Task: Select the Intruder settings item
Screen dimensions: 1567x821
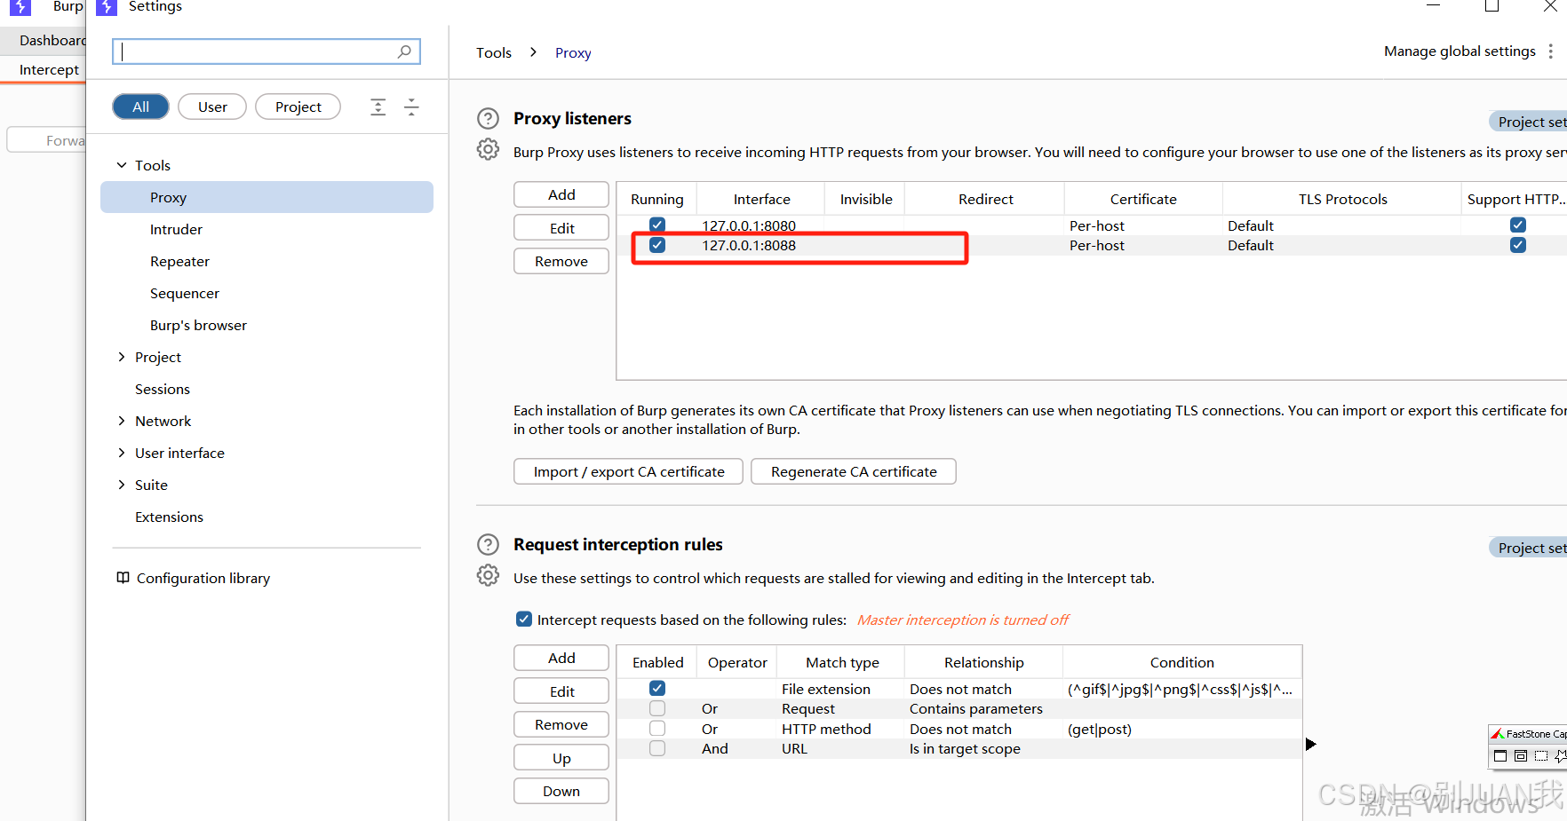Action: coord(176,229)
